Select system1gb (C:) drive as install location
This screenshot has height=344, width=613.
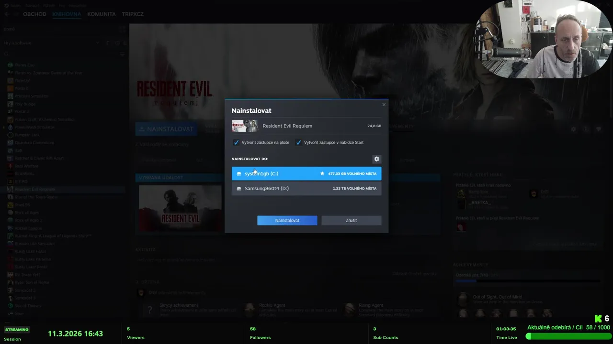tap(306, 173)
